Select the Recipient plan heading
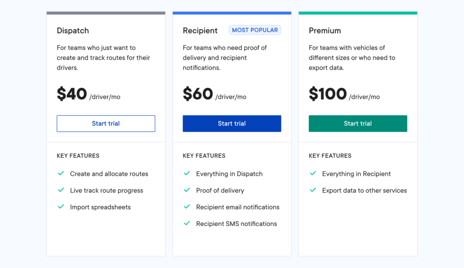 (200, 31)
